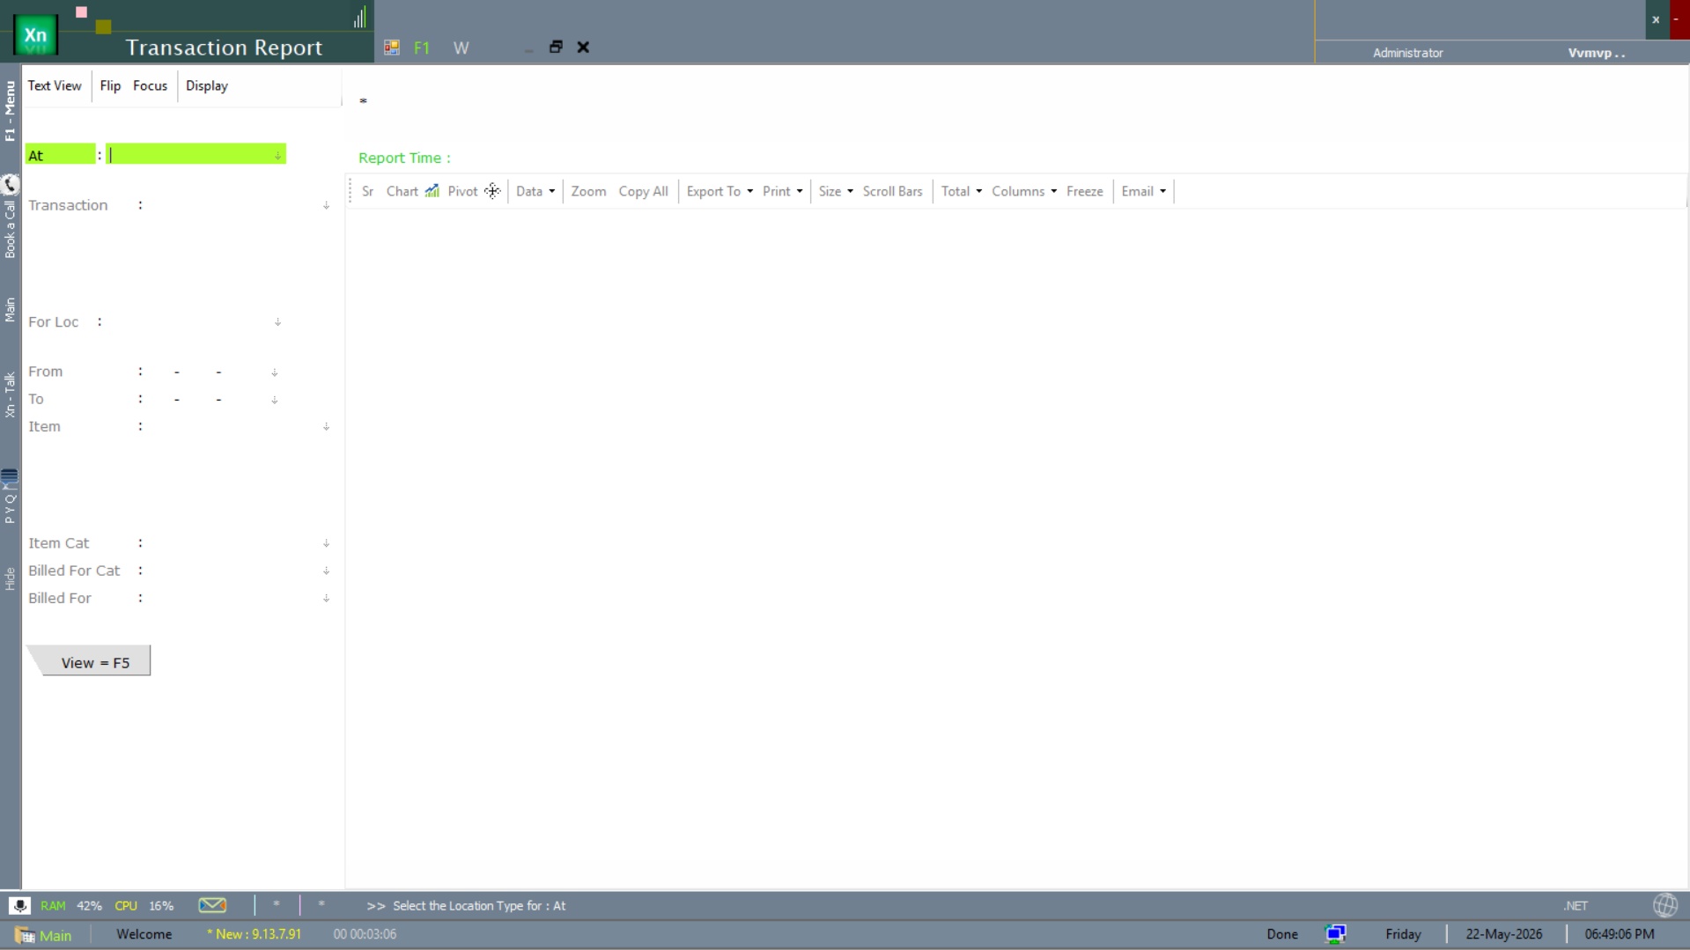Open the At field dropdown arrow

[277, 156]
